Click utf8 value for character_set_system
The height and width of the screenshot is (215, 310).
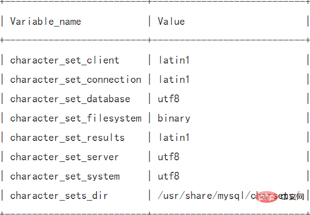168,176
